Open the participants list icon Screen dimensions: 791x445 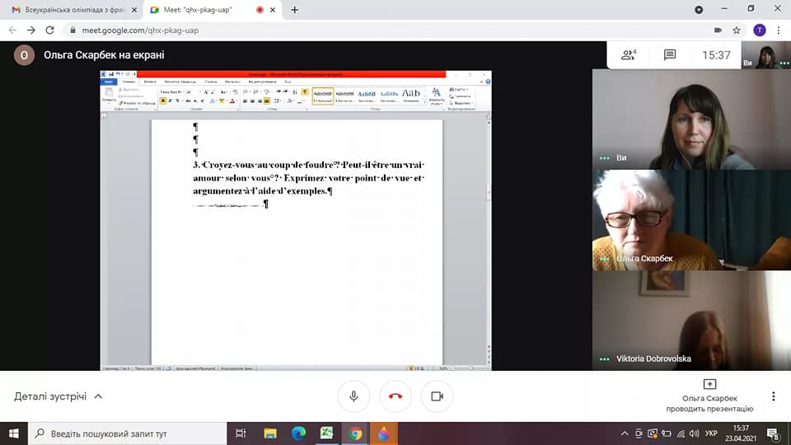point(629,55)
